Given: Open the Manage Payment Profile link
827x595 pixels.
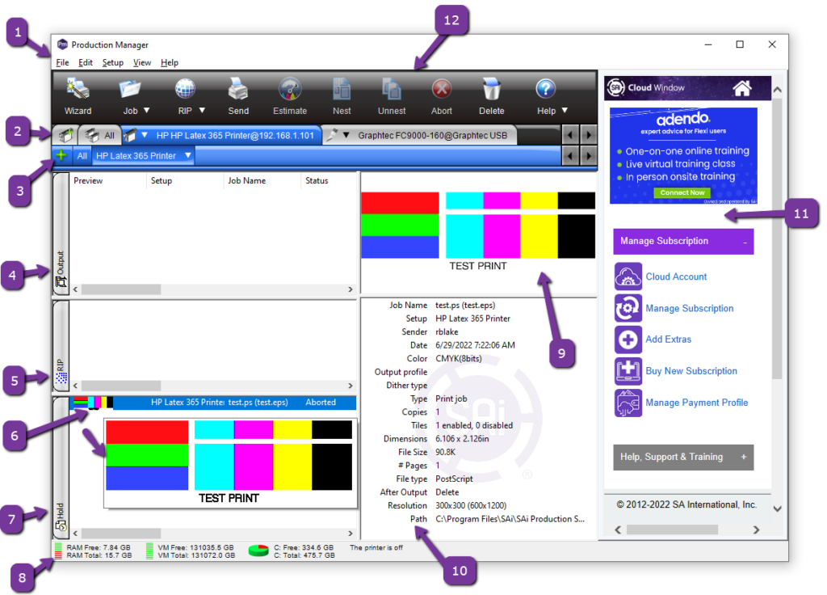Looking at the screenshot, I should (697, 403).
